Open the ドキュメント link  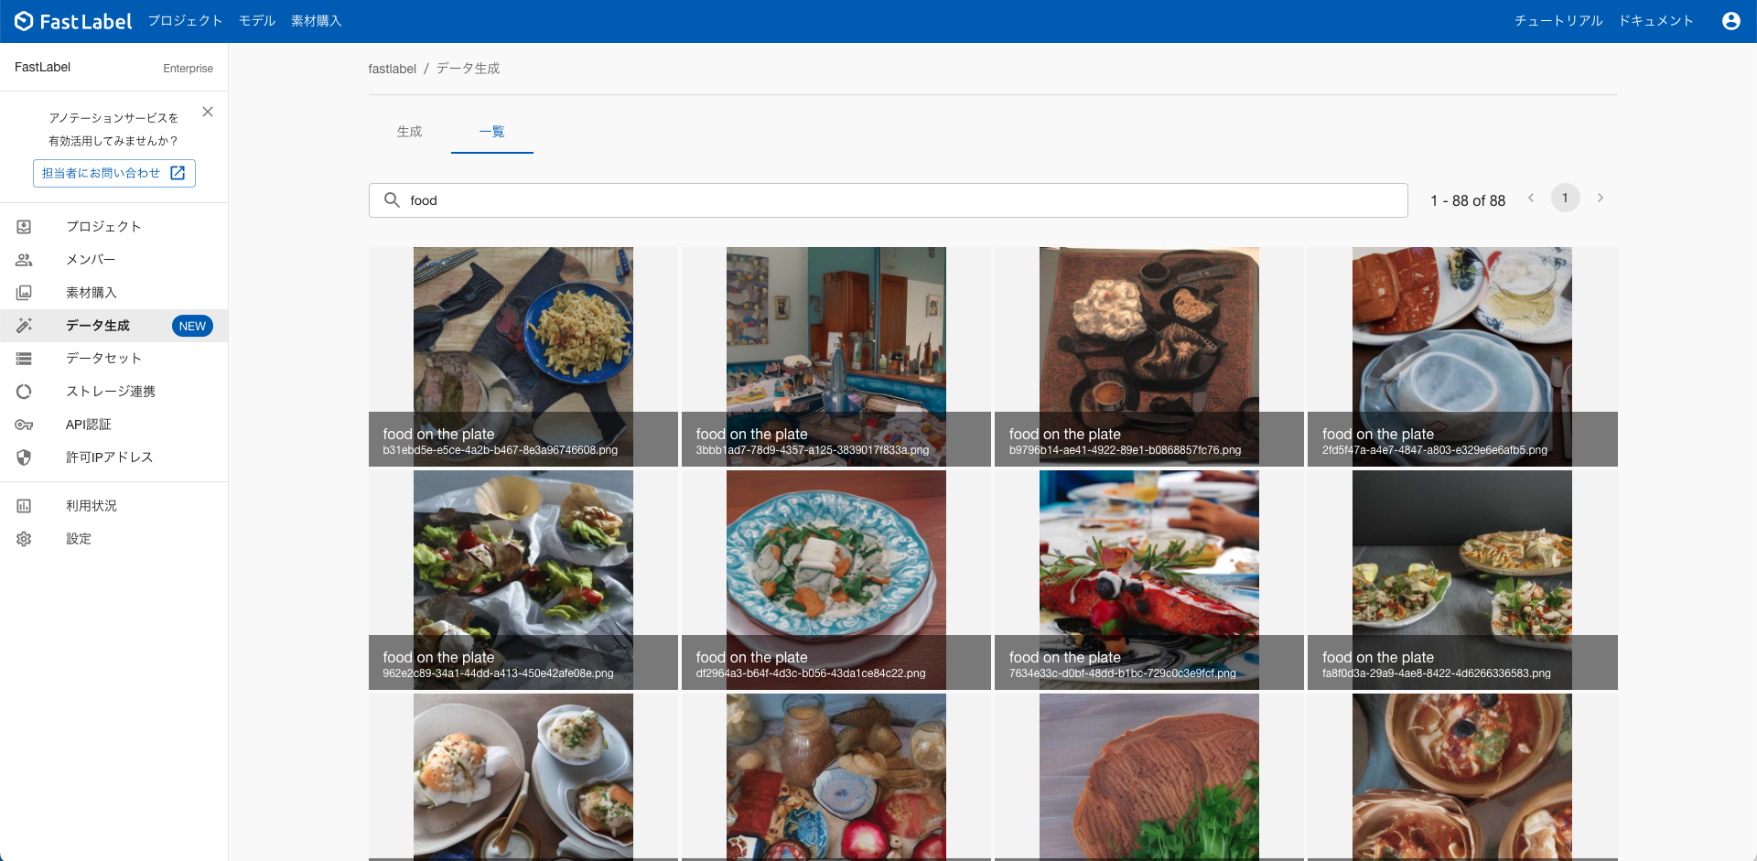pyautogui.click(x=1656, y=21)
